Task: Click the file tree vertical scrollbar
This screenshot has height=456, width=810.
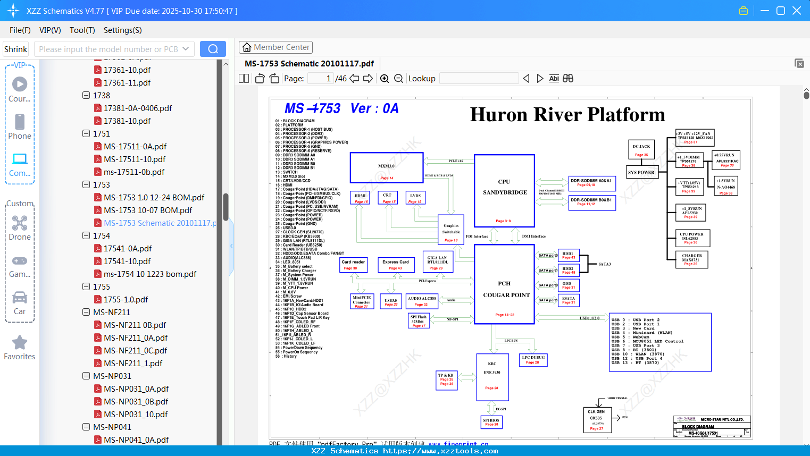Action: (226, 207)
